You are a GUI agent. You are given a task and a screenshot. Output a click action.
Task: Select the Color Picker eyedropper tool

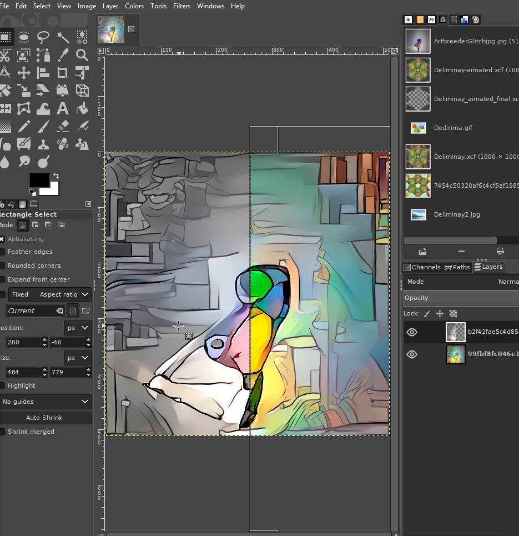tap(63, 55)
